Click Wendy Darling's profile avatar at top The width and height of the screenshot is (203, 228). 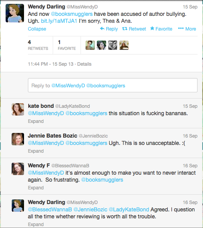click(x=15, y=13)
